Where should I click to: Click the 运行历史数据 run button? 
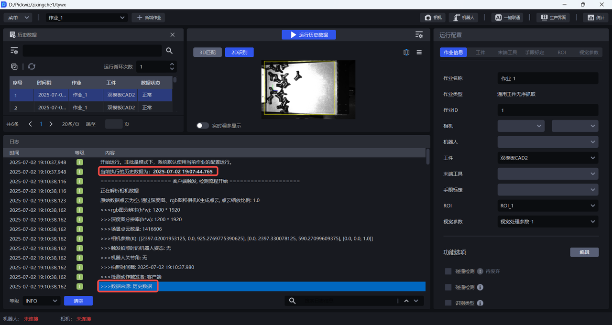308,35
